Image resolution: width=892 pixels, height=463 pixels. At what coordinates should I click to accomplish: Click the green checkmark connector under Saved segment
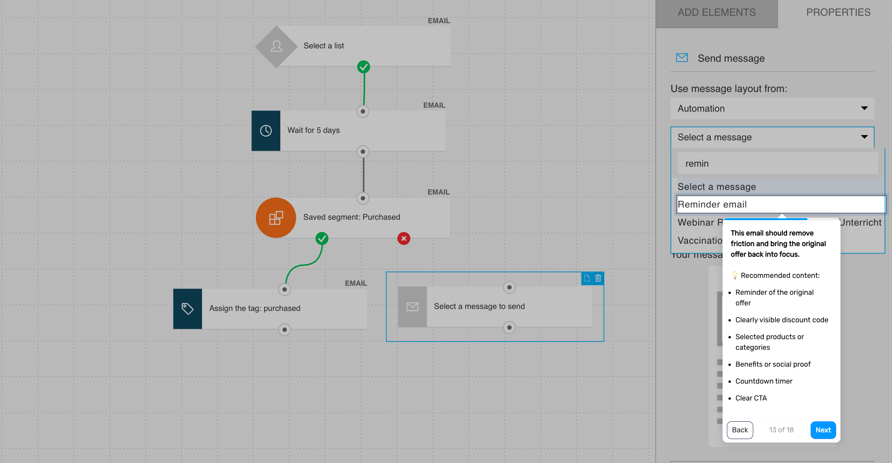click(322, 238)
